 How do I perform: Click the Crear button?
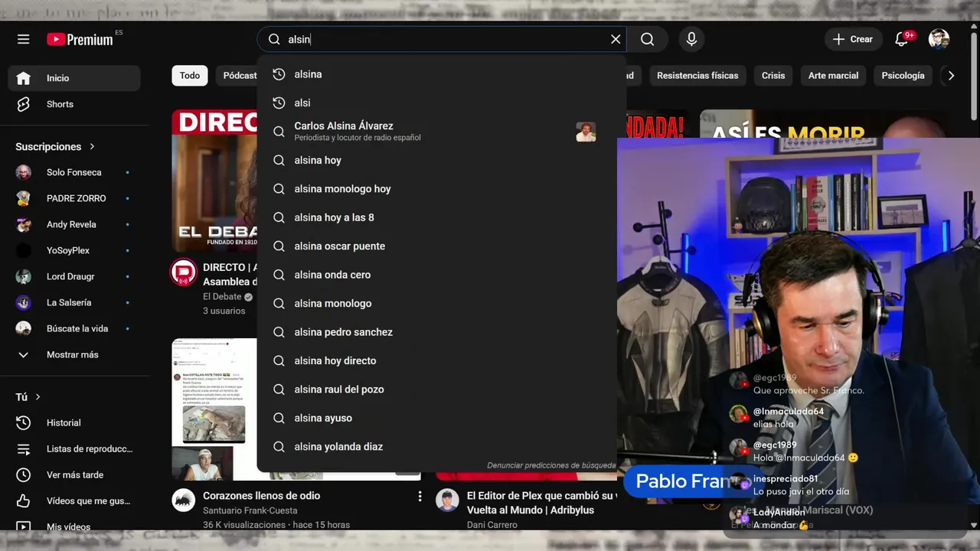pyautogui.click(x=852, y=39)
